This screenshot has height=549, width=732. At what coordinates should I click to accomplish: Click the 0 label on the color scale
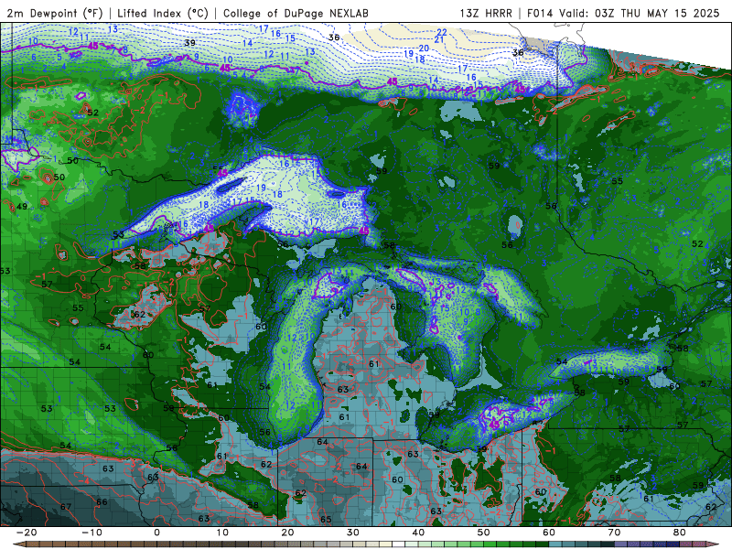click(x=156, y=533)
